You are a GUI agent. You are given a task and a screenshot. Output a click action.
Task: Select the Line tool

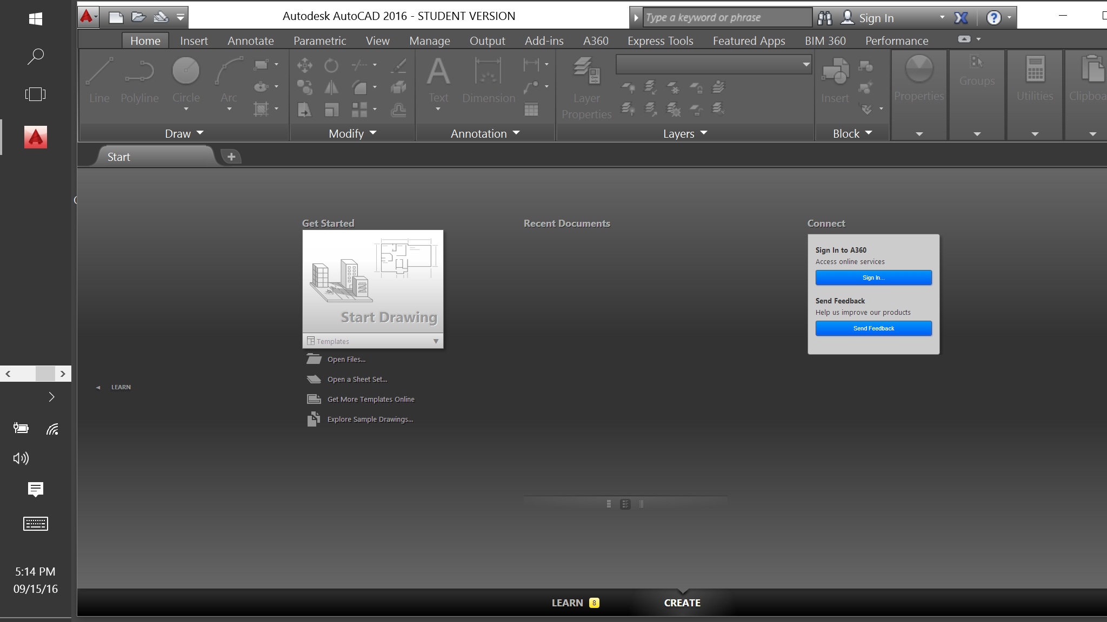point(99,81)
